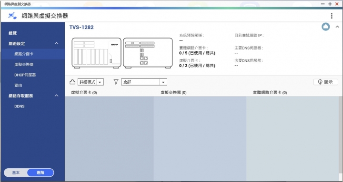Select 網路介面卡 in sidebar

(33, 54)
